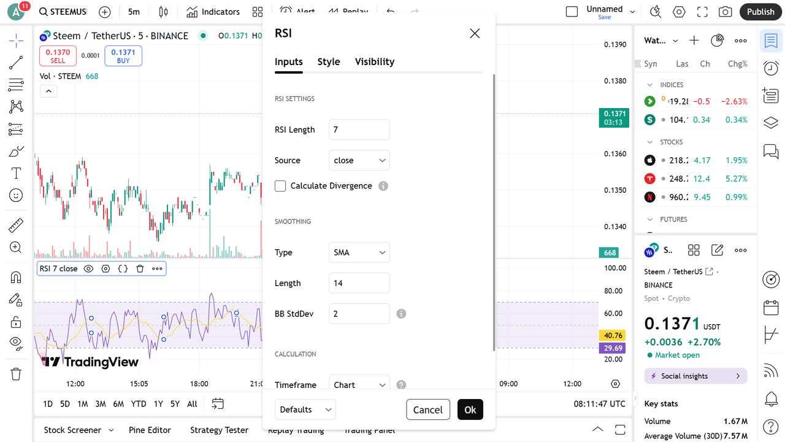Hide RSI indicator with eye icon

[88, 269]
